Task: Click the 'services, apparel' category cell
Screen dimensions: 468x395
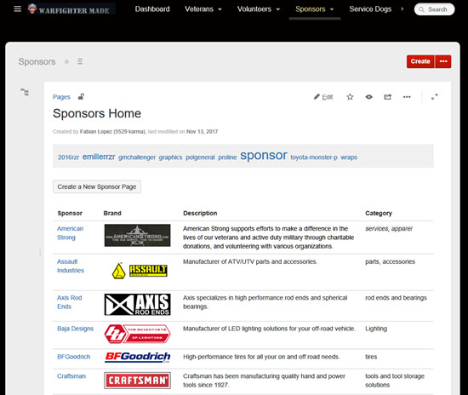Action: coord(389,229)
